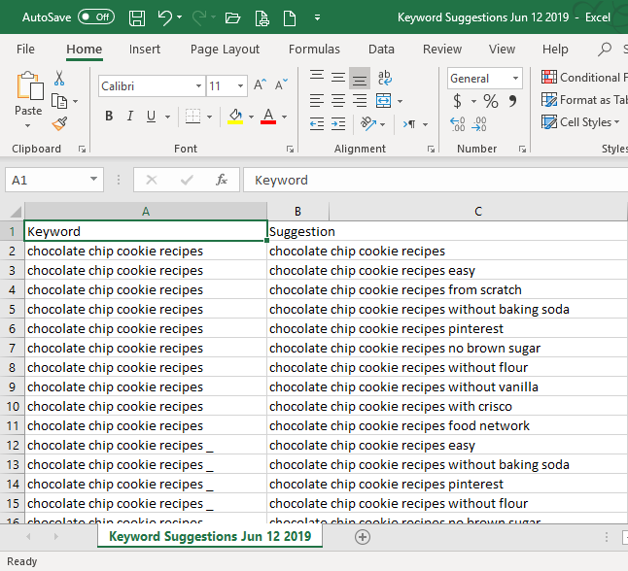
Task: Click the Insert Function fx icon
Action: coord(222,180)
